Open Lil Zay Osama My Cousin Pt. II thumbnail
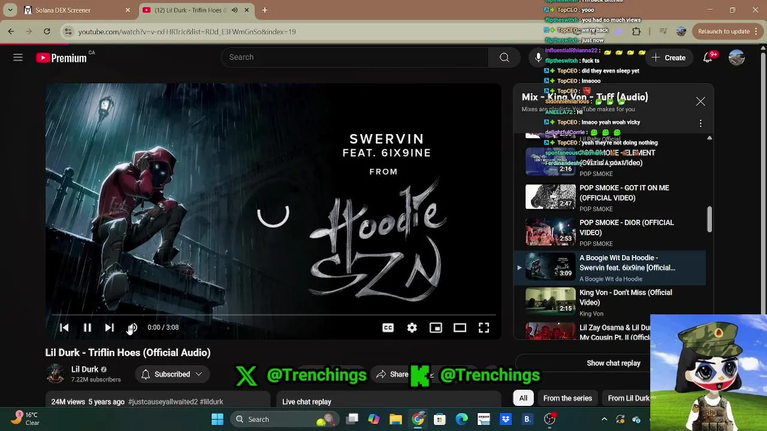 pos(550,331)
